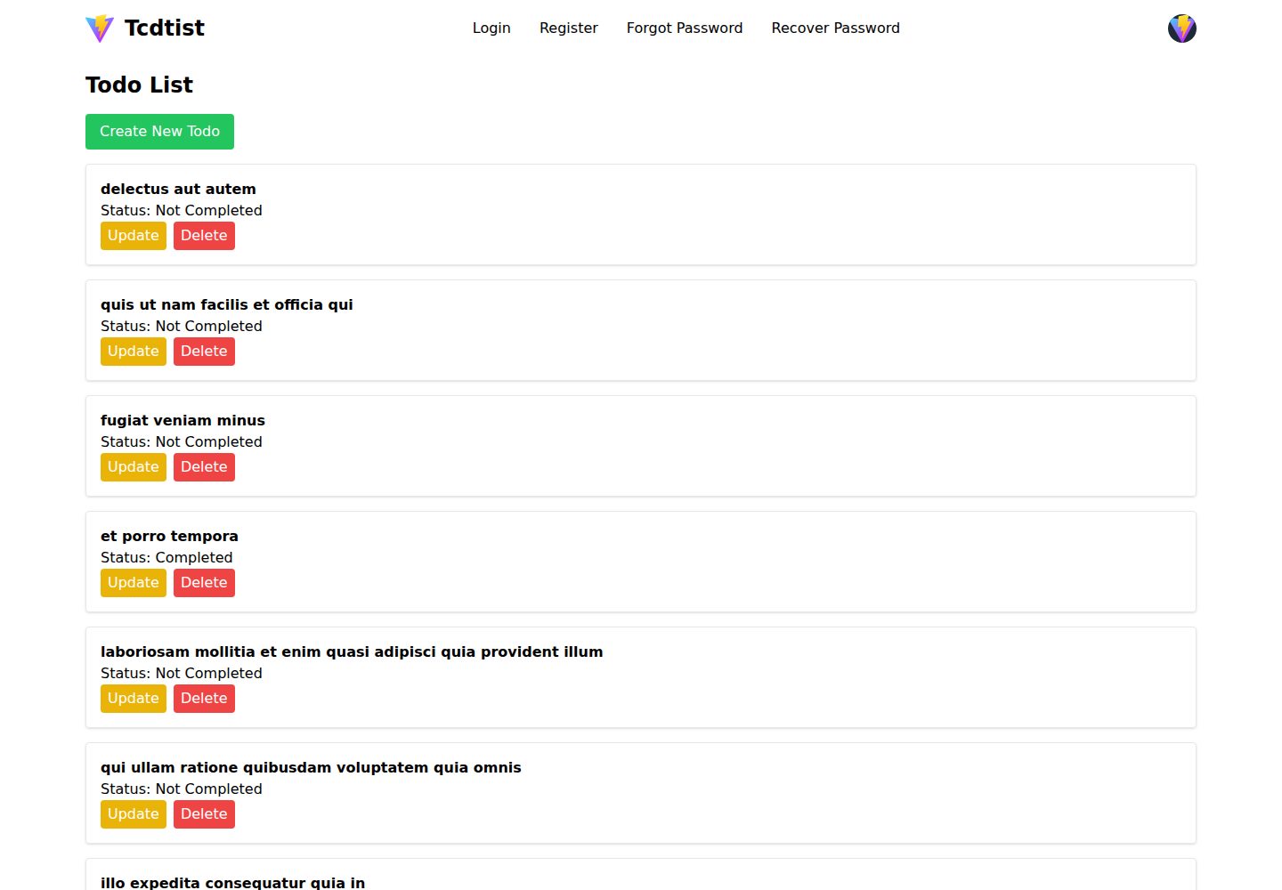Click the Todo List heading
The image size is (1282, 890).
[139, 85]
